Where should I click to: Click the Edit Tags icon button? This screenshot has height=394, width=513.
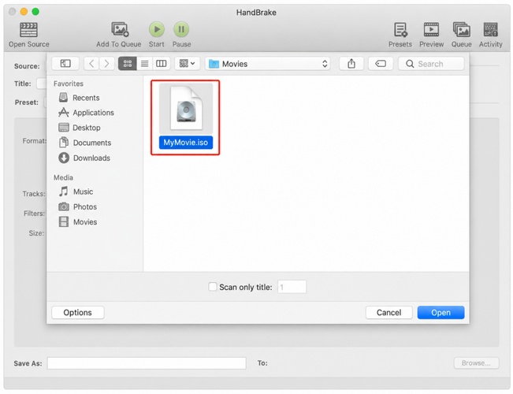(x=381, y=64)
